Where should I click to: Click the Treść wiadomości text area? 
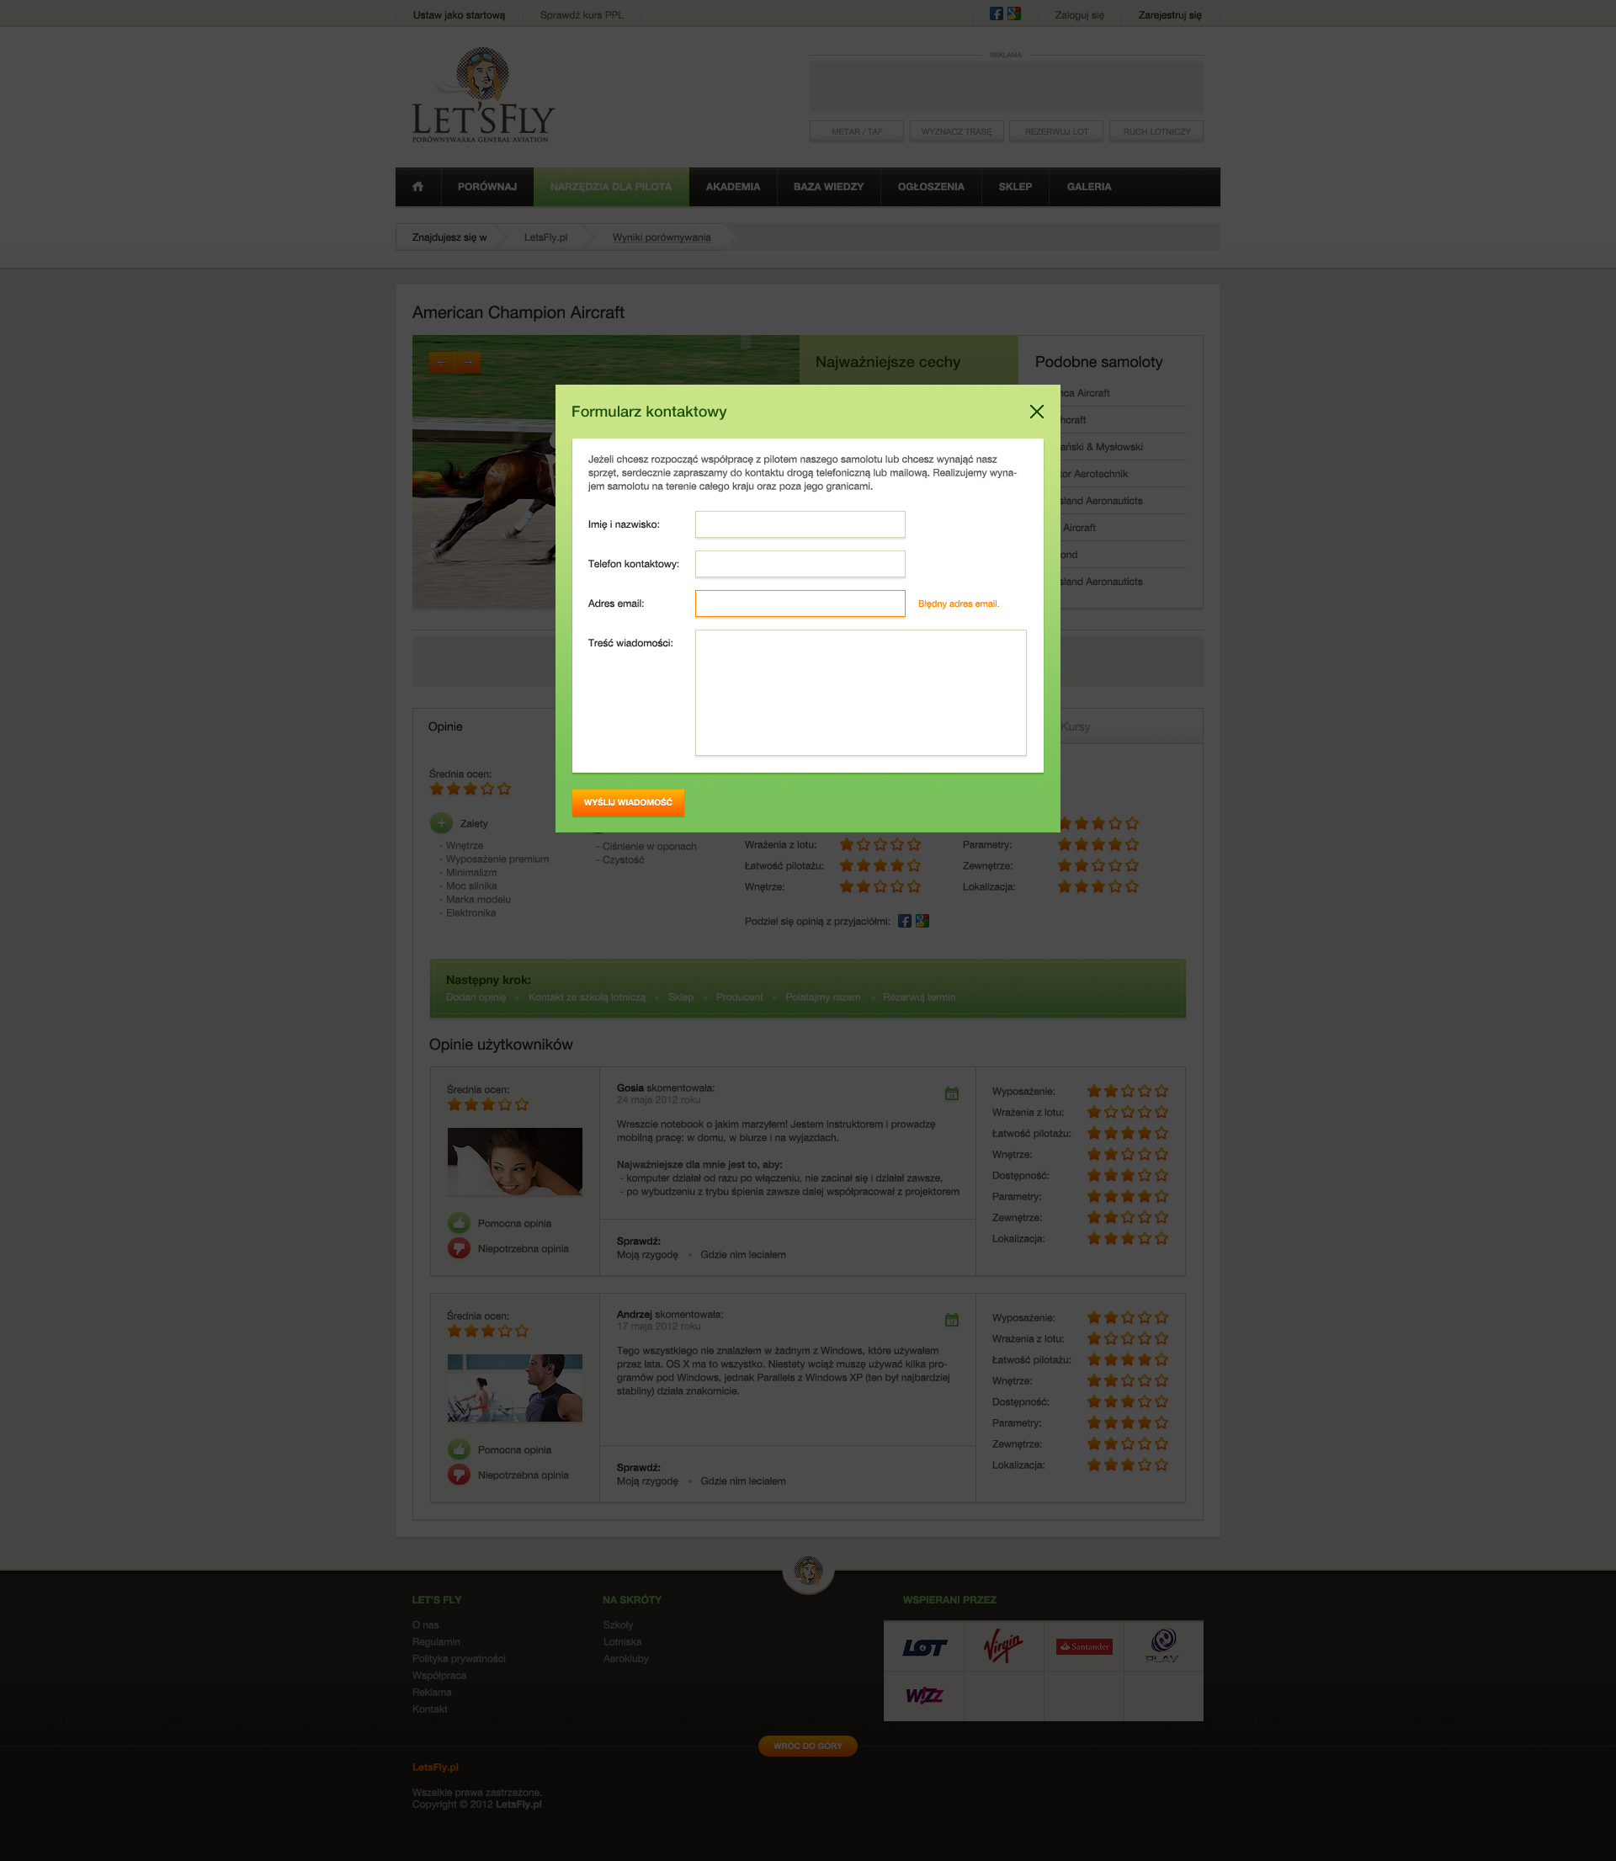tap(860, 693)
